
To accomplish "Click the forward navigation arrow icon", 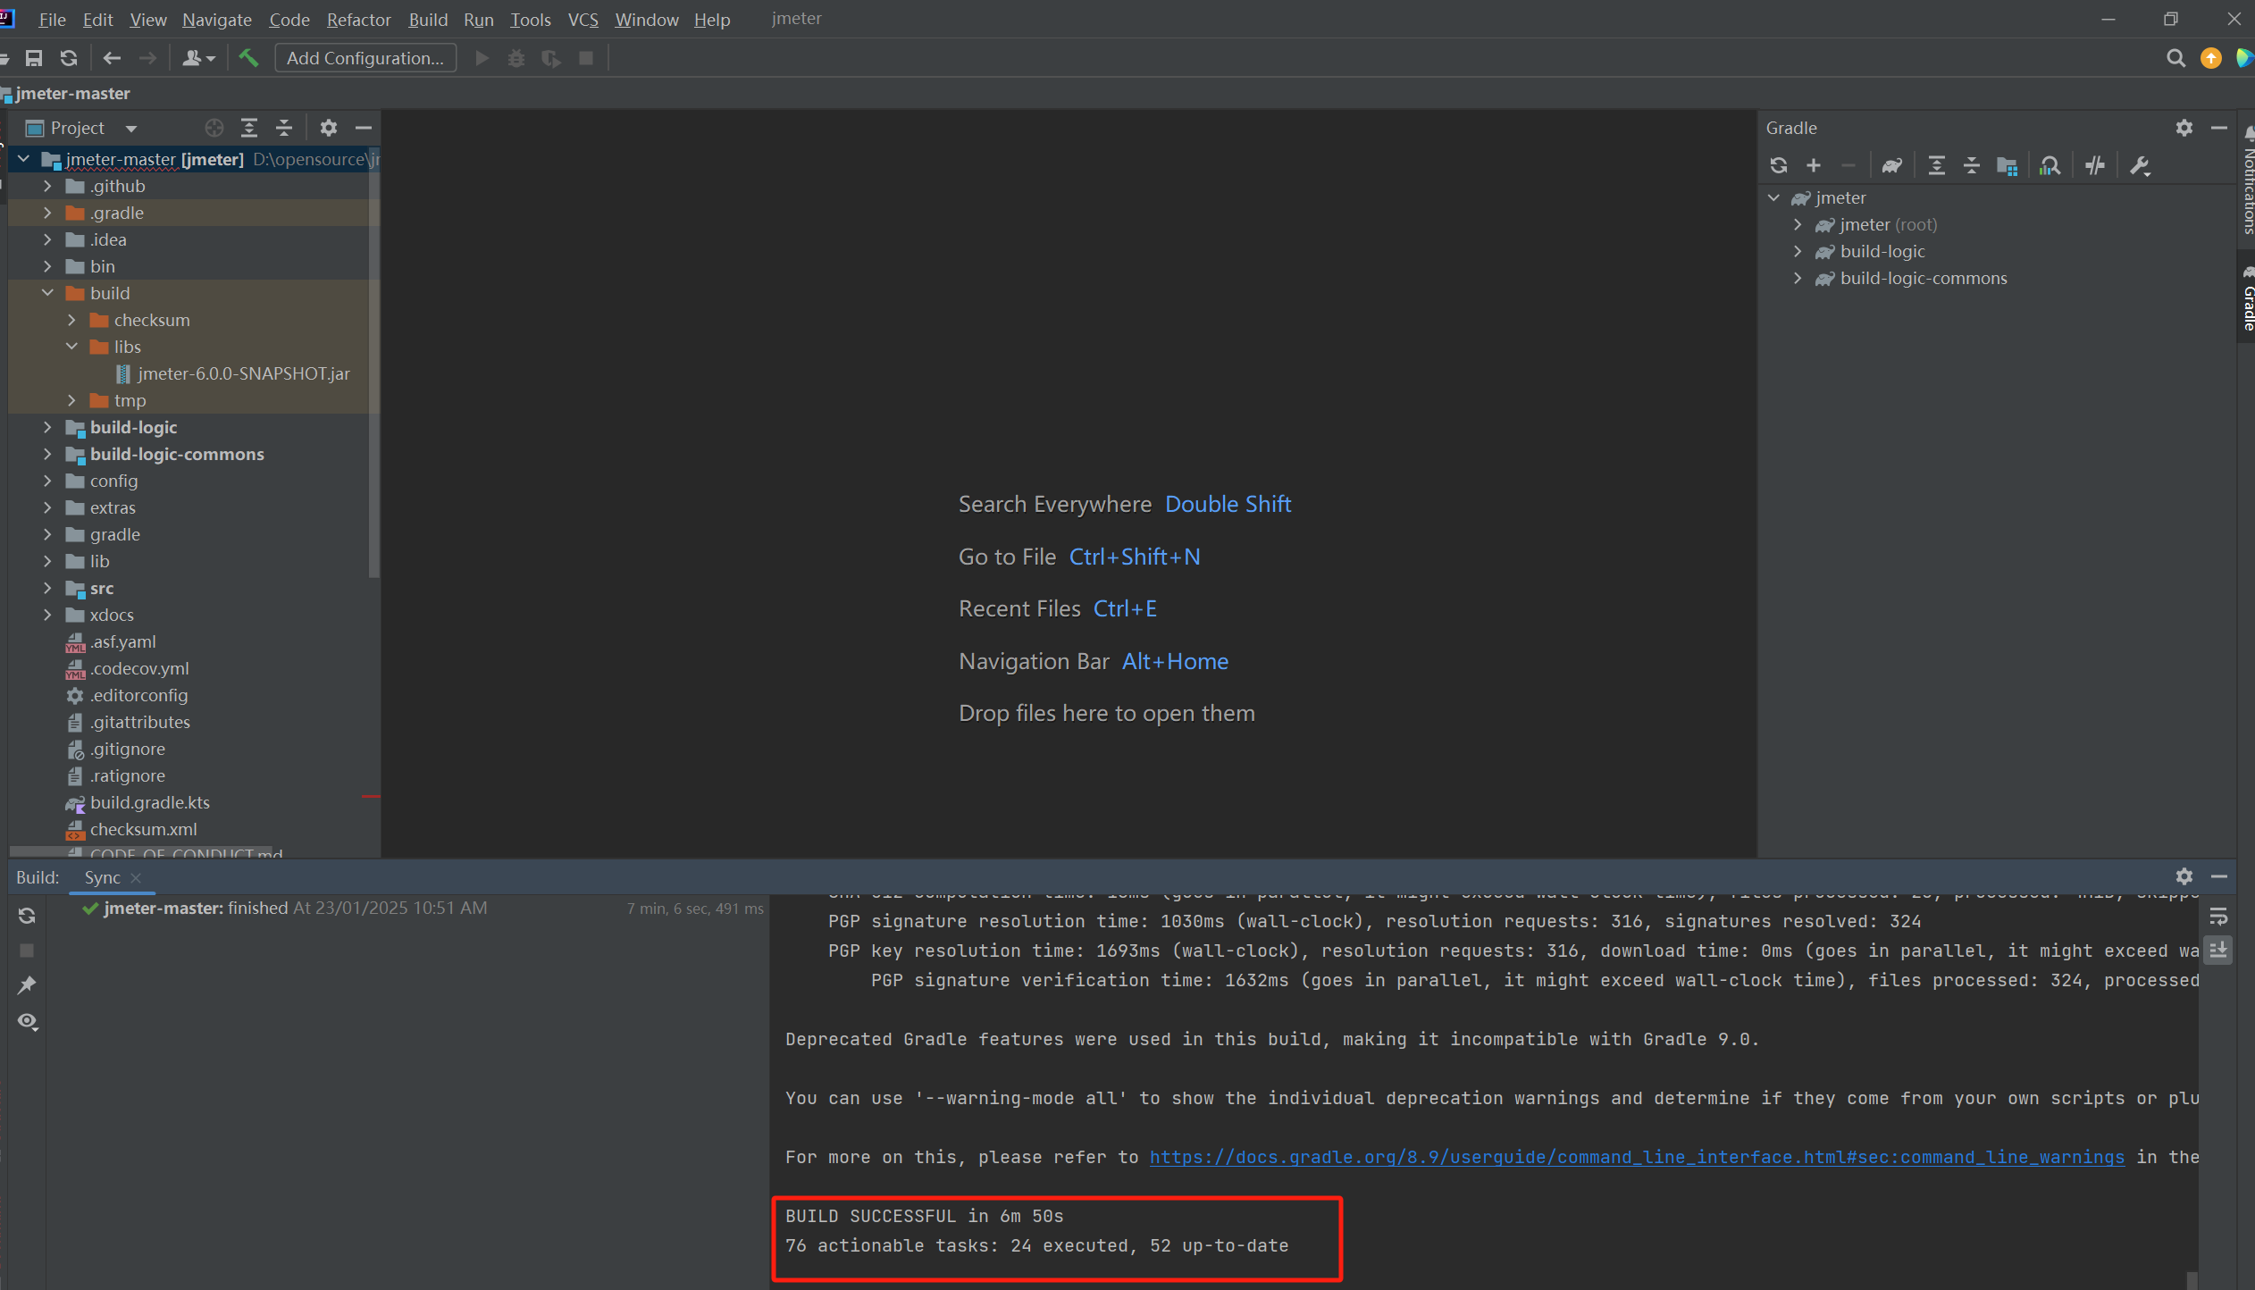I will [147, 57].
